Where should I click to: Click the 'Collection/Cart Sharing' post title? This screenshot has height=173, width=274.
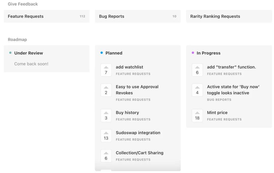tap(139, 153)
